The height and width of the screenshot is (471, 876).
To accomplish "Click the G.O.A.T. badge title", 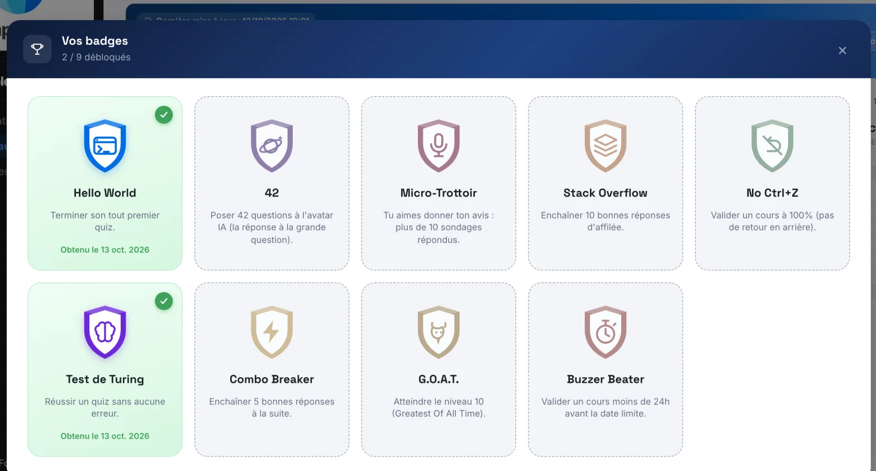I will pyautogui.click(x=439, y=379).
